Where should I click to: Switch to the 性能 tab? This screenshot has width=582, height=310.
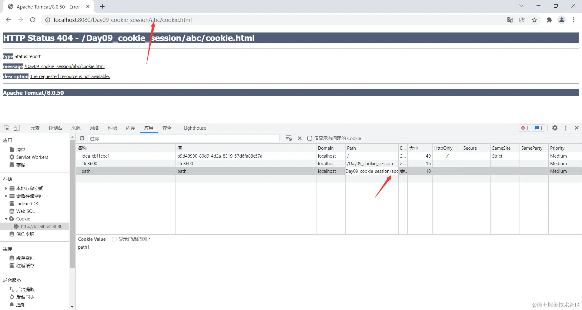click(x=112, y=128)
